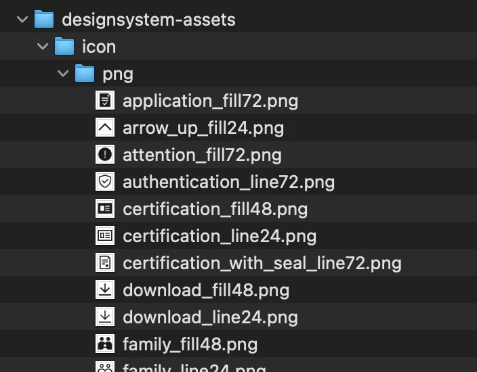Click the certification_fill48.png thumbnail icon

click(x=105, y=208)
